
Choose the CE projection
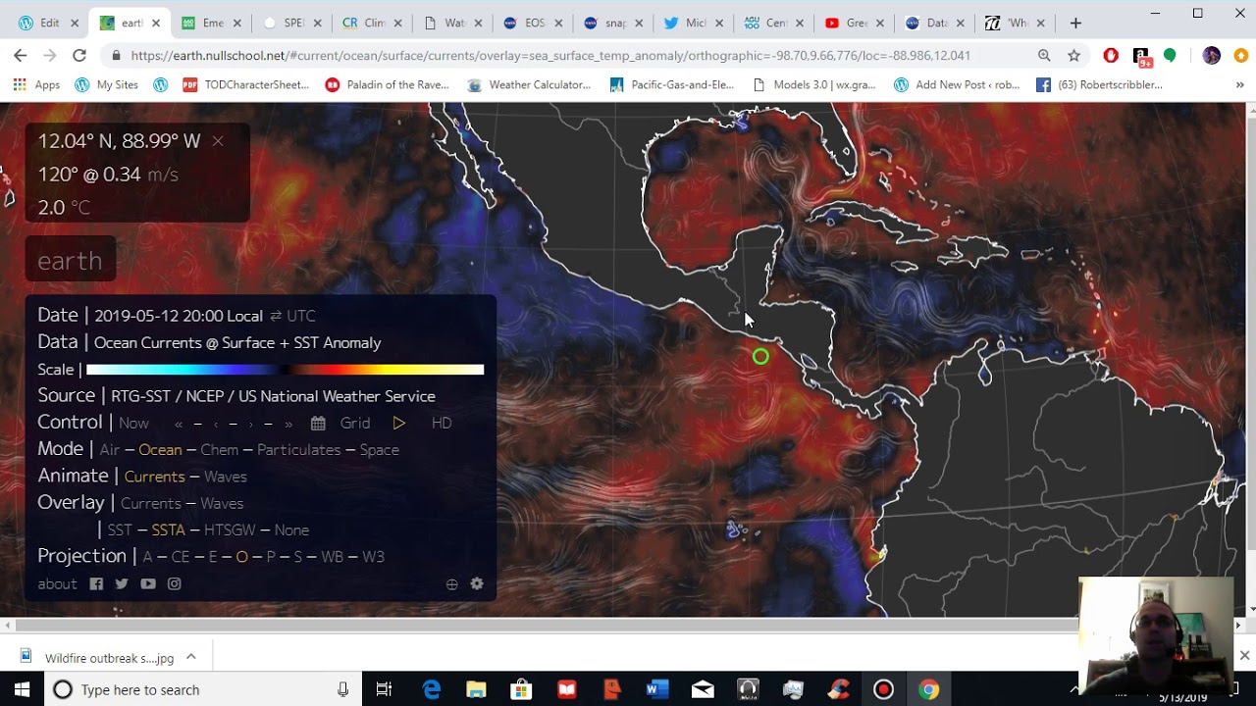181,557
